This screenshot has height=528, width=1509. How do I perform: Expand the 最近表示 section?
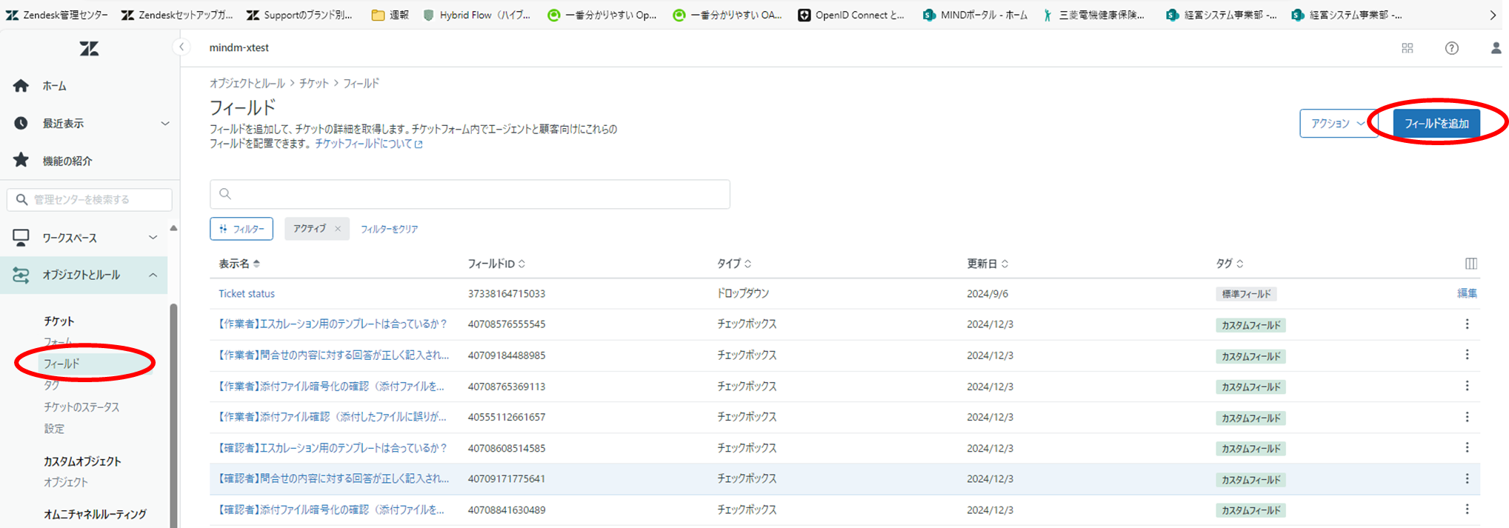[x=165, y=124]
